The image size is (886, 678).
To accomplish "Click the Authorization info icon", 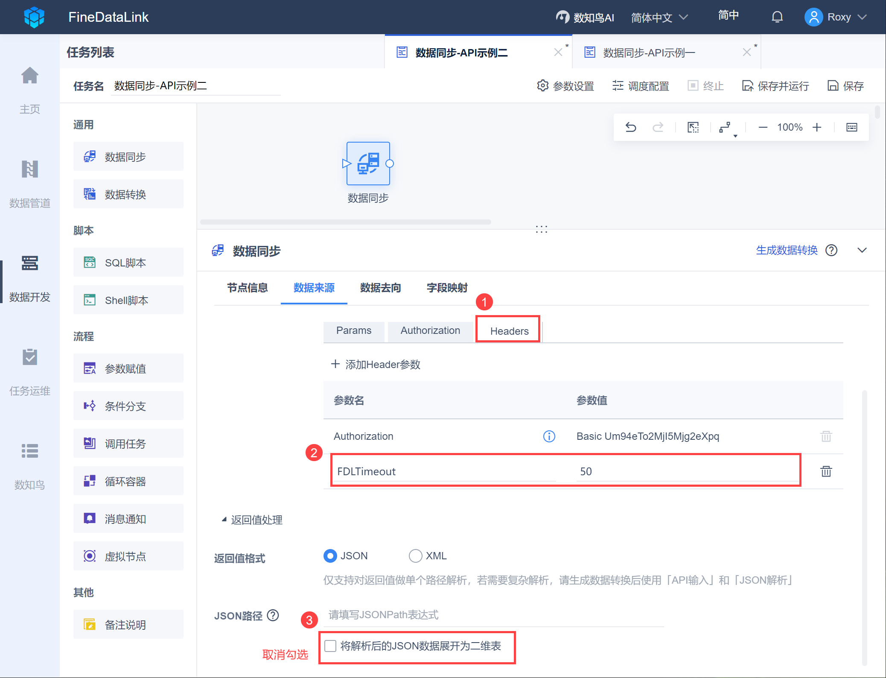I will click(x=549, y=436).
